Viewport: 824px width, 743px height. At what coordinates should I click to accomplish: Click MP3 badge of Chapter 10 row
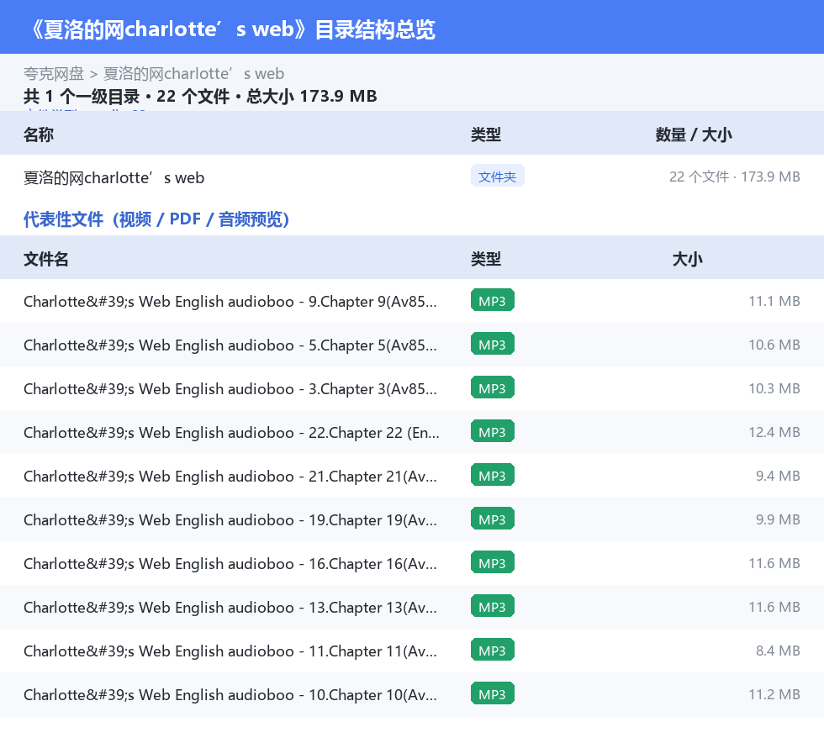click(x=493, y=693)
